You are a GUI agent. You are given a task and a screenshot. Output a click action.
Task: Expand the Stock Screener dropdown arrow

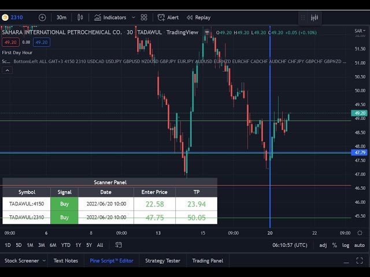[x=44, y=261]
